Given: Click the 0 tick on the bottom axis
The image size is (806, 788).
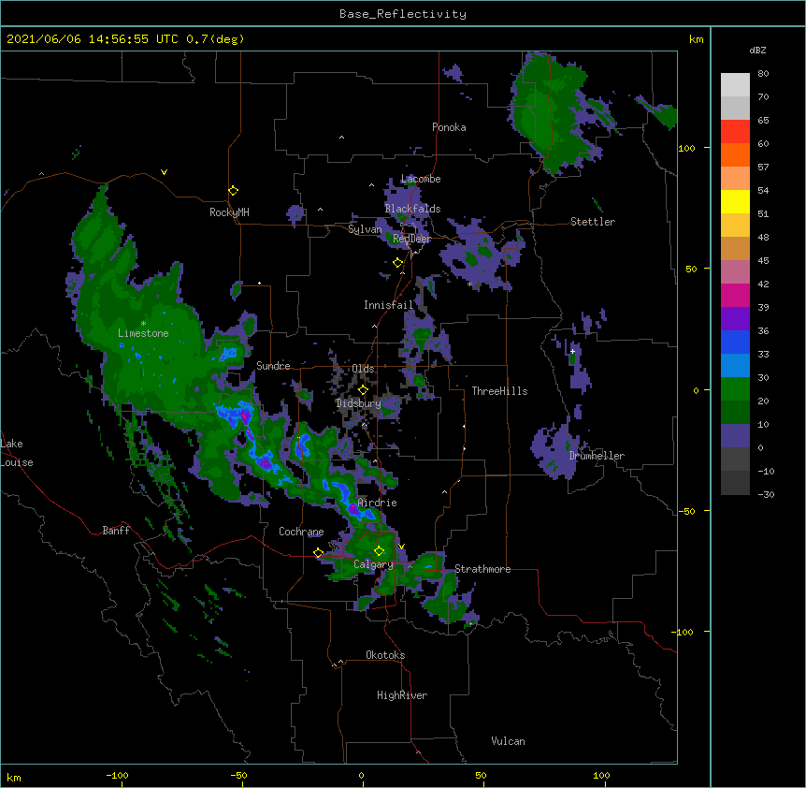Looking at the screenshot, I should tap(361, 776).
